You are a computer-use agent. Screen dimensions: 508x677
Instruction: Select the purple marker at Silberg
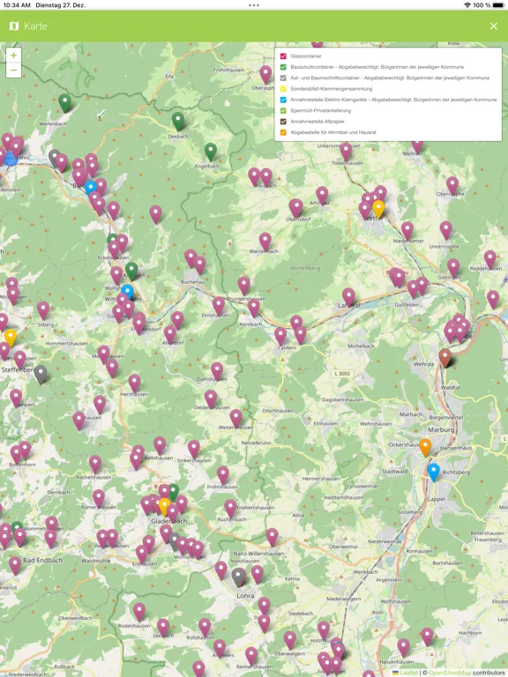coord(42,310)
